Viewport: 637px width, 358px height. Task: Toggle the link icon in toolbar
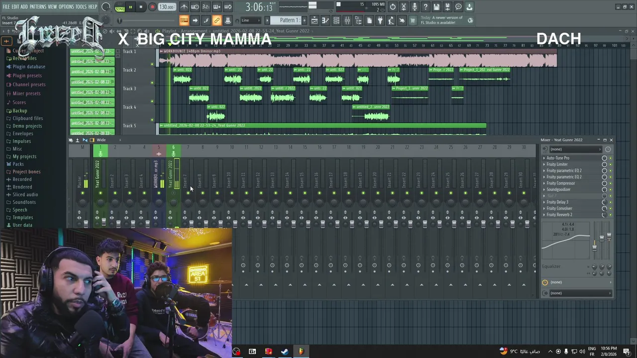[216, 20]
